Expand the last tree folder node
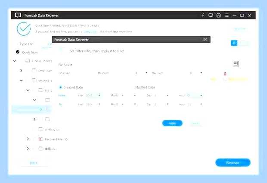The image size is (267, 183). pyautogui.click(x=28, y=149)
